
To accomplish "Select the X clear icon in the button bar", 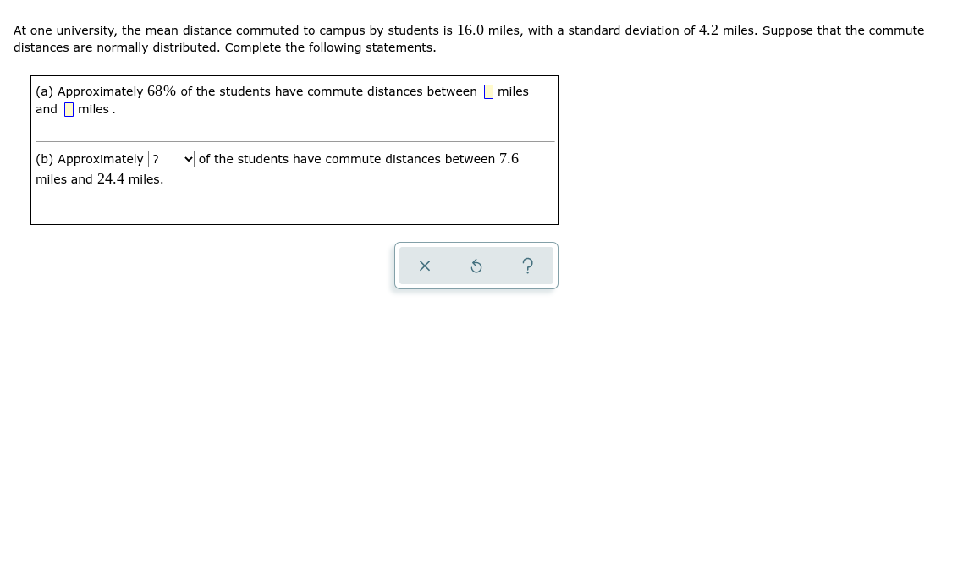I will (425, 266).
